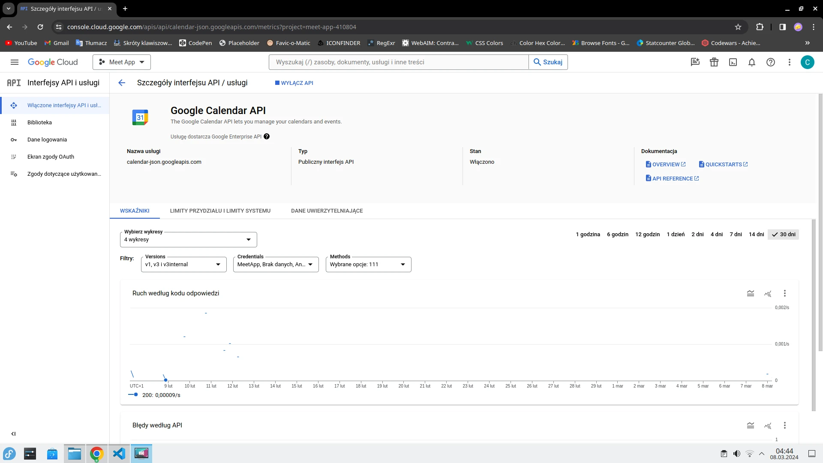Select the 6 godzin time range

pyautogui.click(x=618, y=235)
